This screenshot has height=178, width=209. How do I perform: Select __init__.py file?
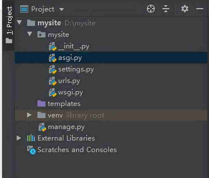tap(74, 47)
